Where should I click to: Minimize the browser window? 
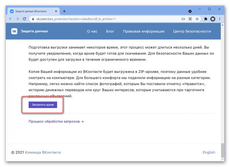(200, 9)
